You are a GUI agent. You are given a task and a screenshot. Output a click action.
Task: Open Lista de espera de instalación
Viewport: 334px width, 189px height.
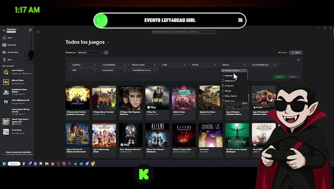point(18,153)
